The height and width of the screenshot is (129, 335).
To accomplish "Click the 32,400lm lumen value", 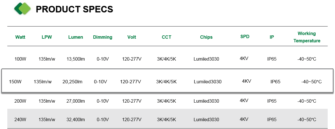I will coord(76,120).
